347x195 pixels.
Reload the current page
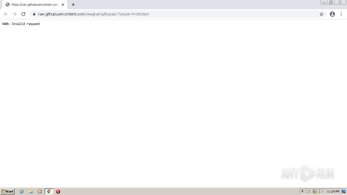point(23,14)
